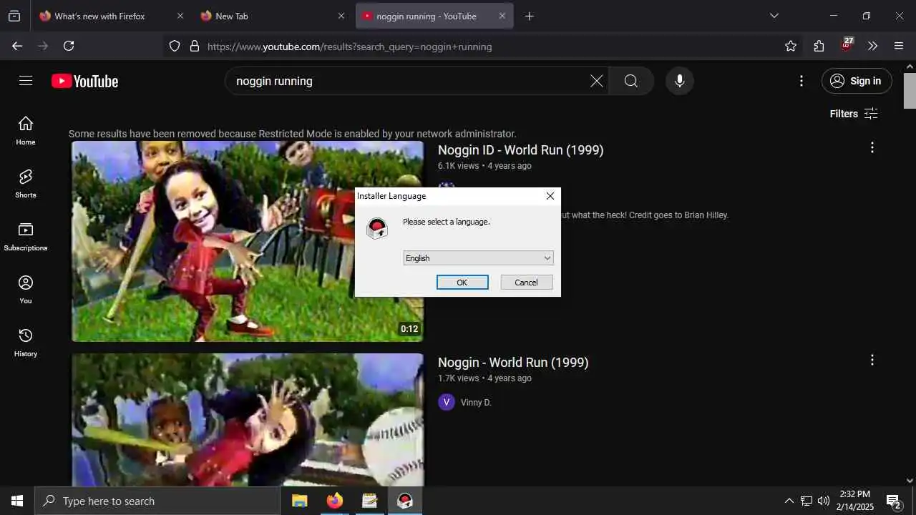View site security padlock info
The width and height of the screenshot is (916, 515).
click(194, 46)
